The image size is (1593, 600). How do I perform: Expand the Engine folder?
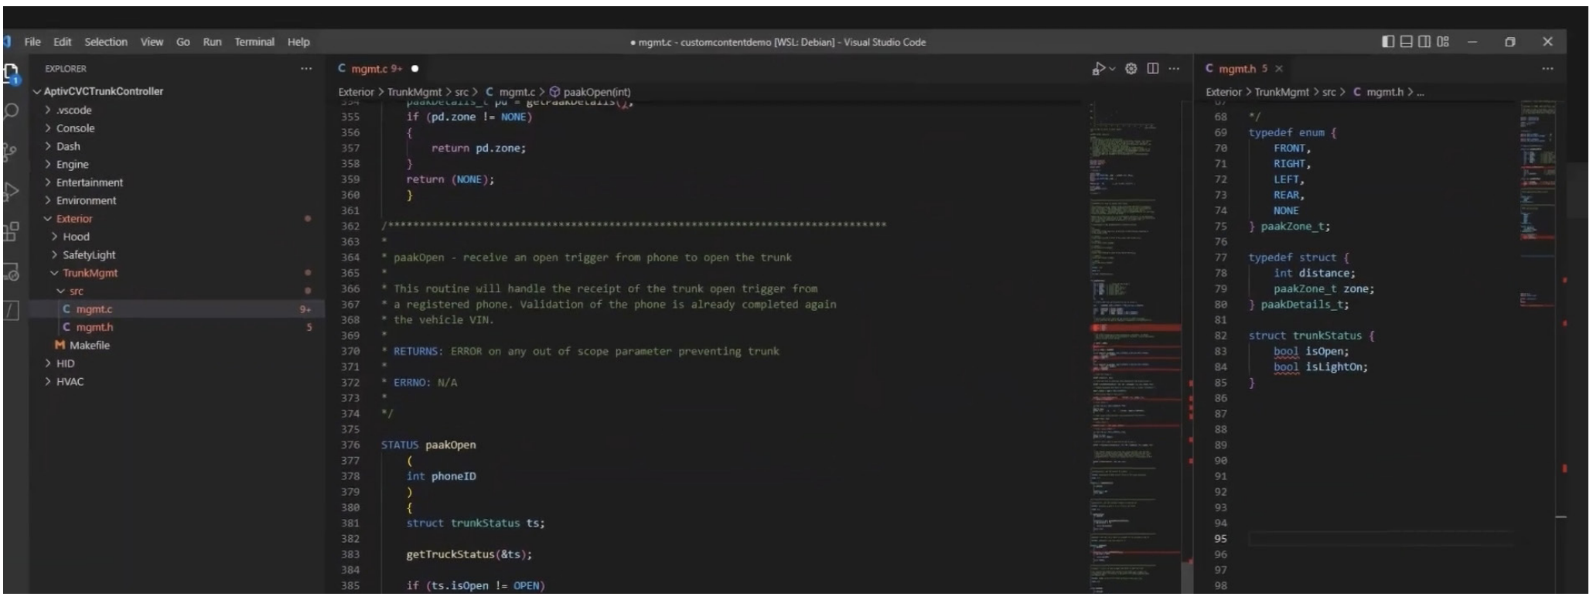coord(72,165)
